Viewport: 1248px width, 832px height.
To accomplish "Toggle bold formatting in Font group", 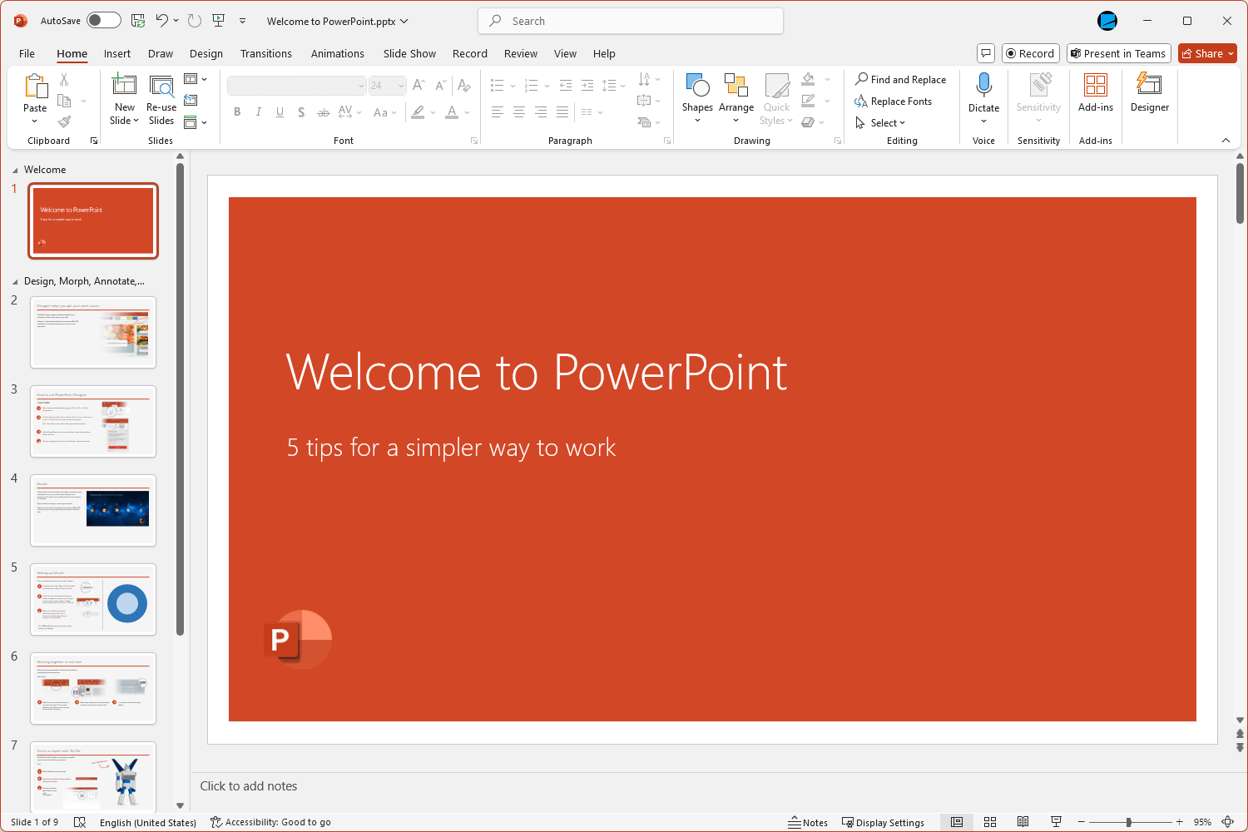I will pyautogui.click(x=237, y=111).
